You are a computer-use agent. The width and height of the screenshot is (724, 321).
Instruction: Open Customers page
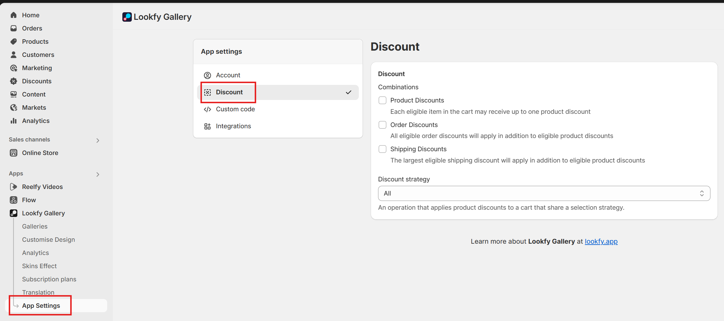point(38,55)
